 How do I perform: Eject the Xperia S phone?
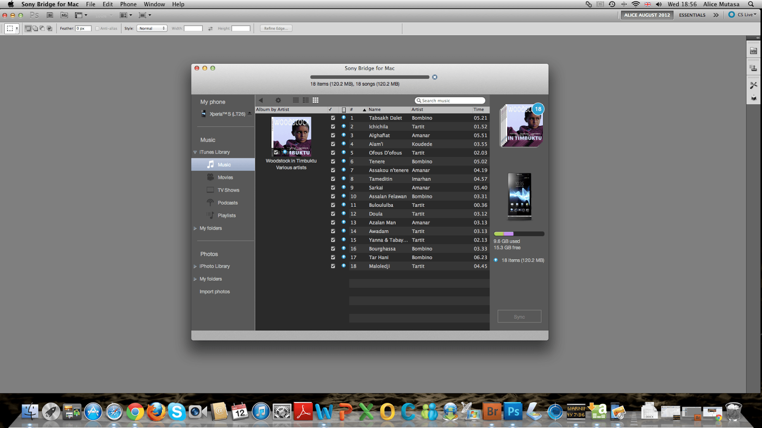pos(250,114)
